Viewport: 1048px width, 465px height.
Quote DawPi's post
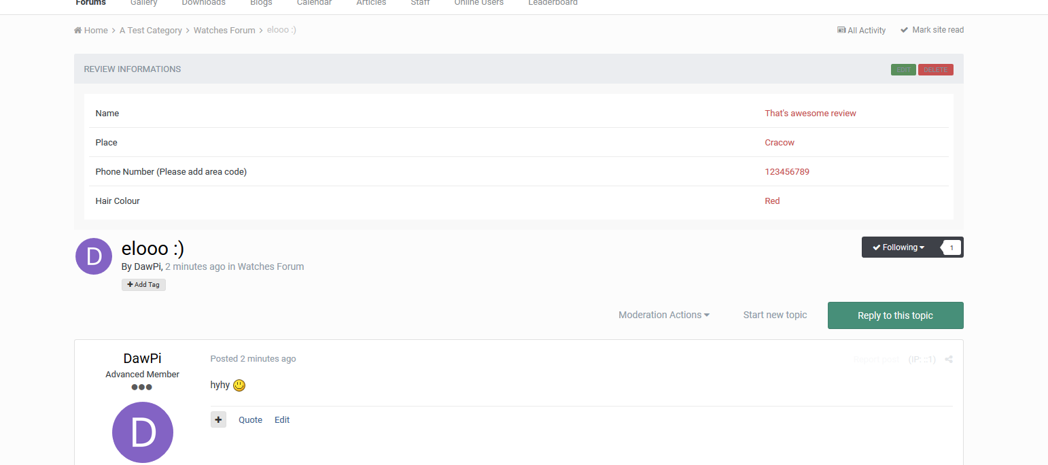pos(250,420)
